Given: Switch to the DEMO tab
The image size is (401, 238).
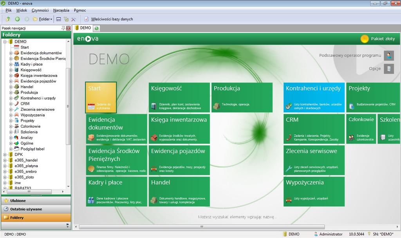Looking at the screenshot, I should (x=83, y=28).
